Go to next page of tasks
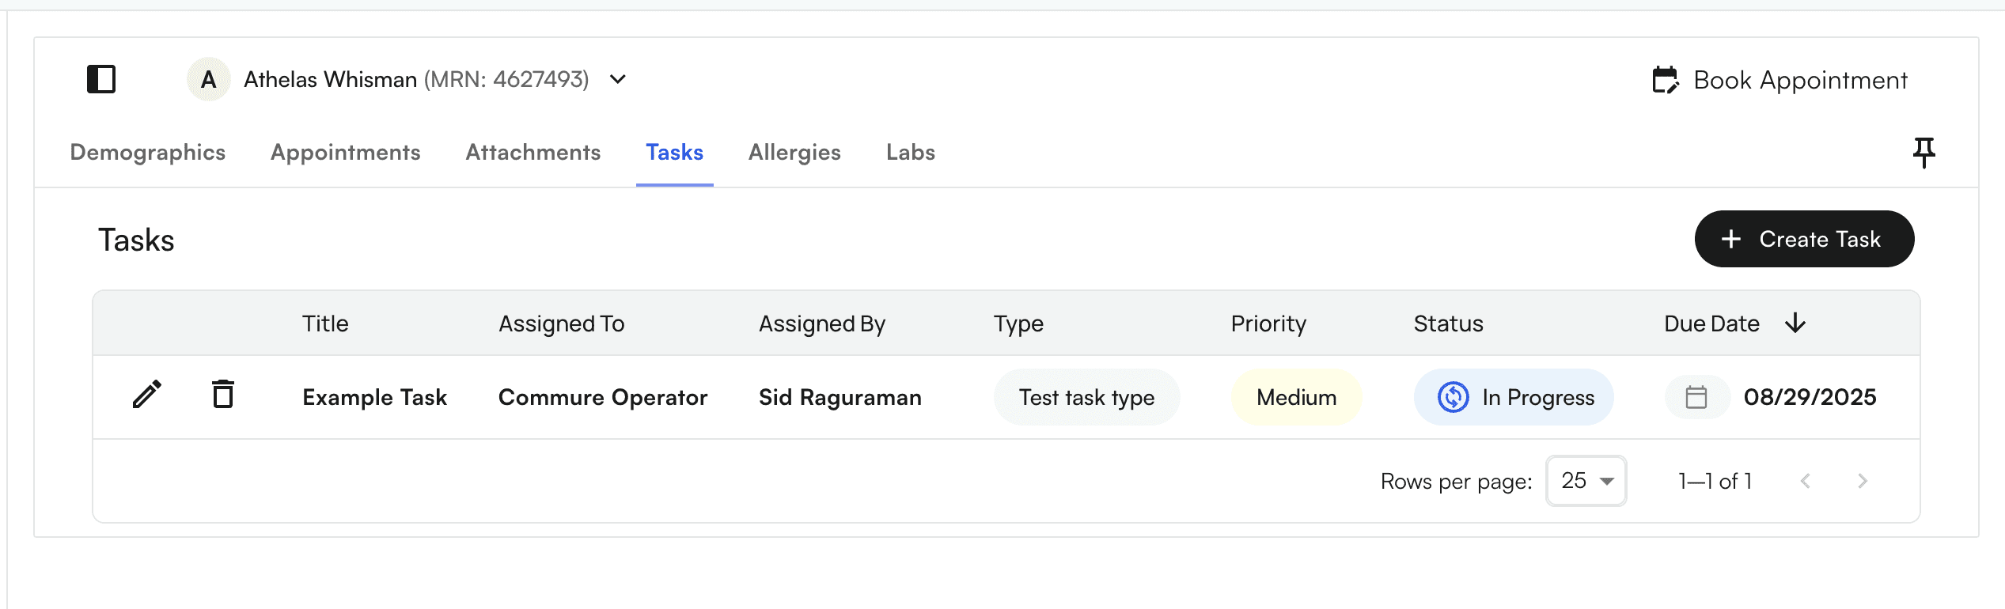The height and width of the screenshot is (609, 2005). point(1862,481)
